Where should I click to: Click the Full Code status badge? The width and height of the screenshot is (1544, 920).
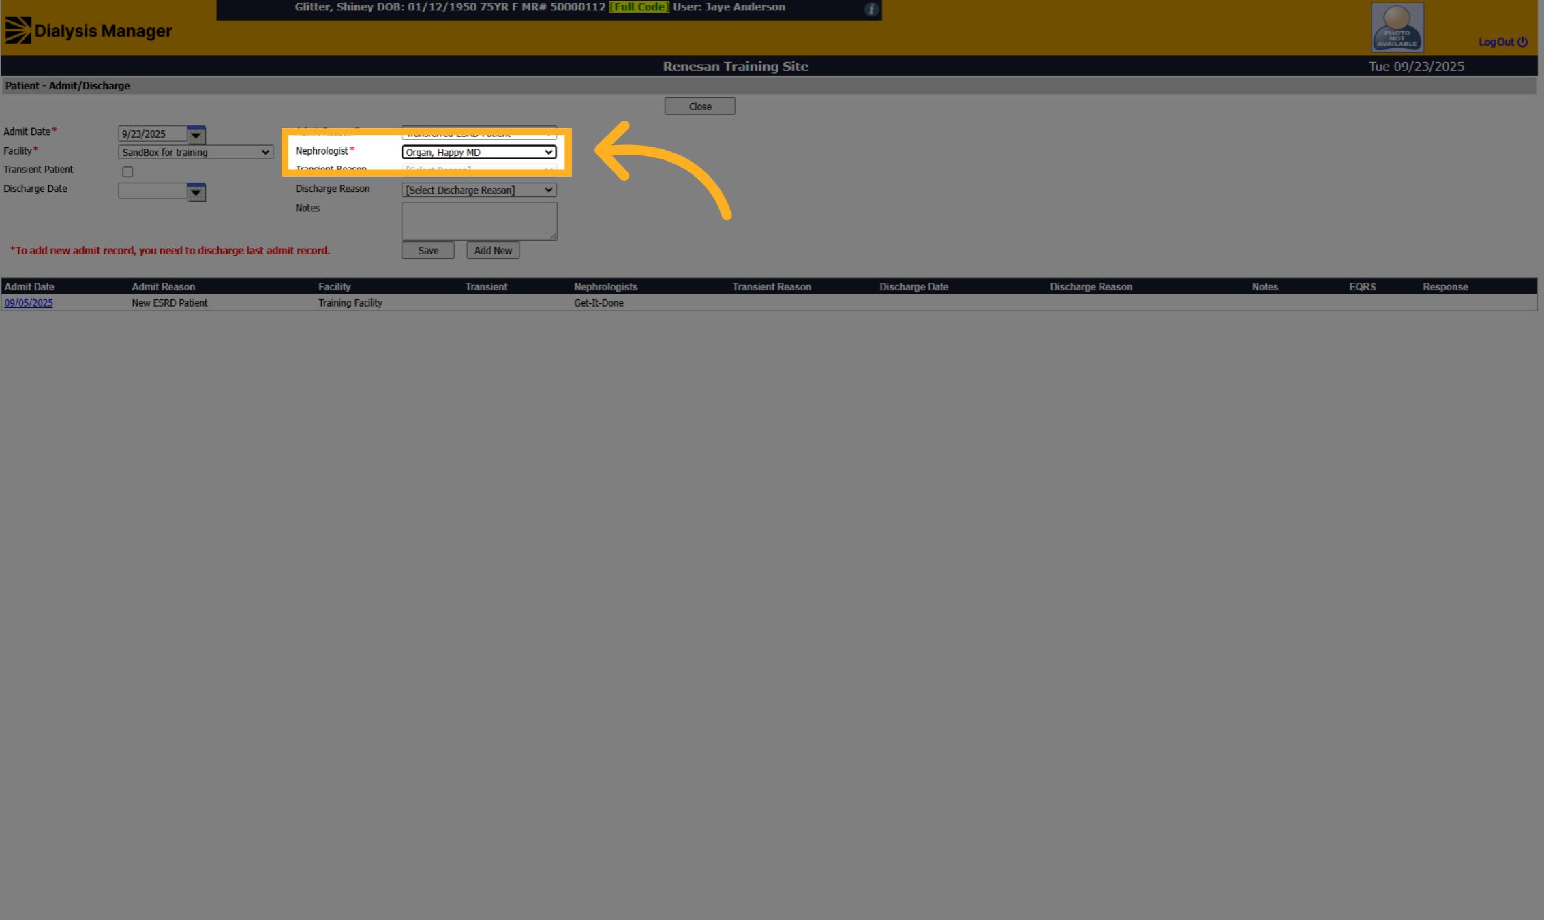(x=639, y=7)
